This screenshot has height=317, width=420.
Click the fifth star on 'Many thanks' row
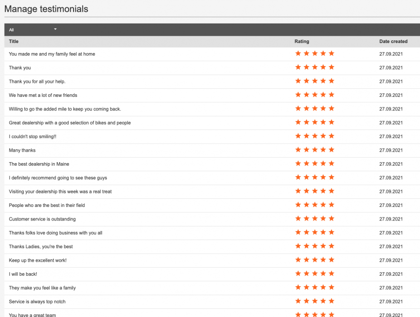(332, 150)
